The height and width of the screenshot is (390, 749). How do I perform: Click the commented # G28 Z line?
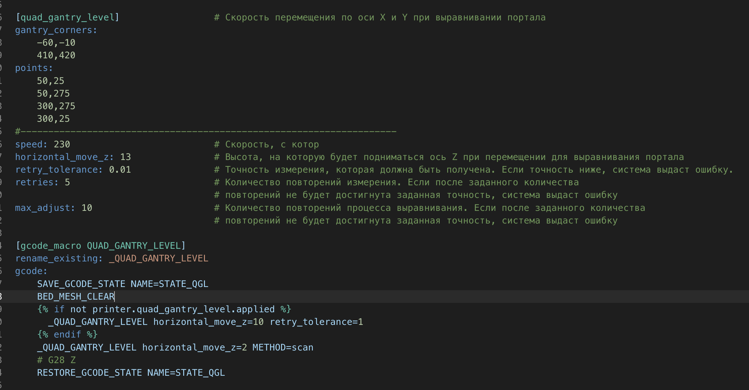(x=56, y=360)
